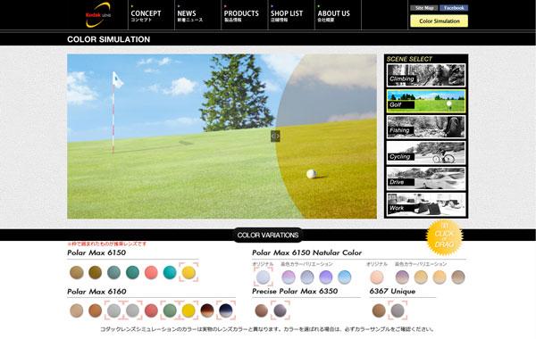Viewport: 536px width, 339px height.
Task: Select navy gradient Polar Max 6160 swatch
Action: tap(226, 310)
